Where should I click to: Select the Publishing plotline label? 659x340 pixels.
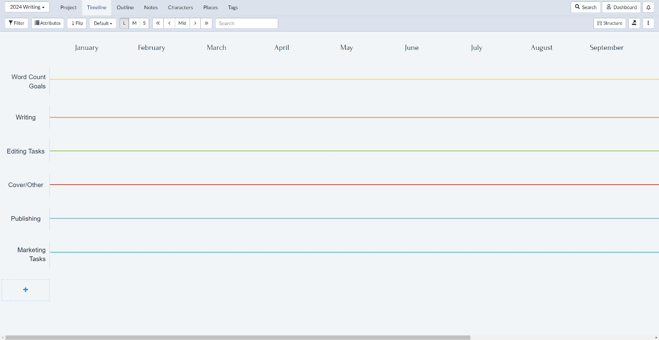26,218
